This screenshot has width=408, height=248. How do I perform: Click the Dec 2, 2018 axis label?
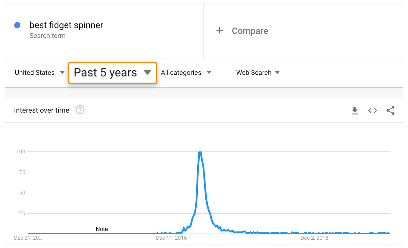(x=314, y=238)
